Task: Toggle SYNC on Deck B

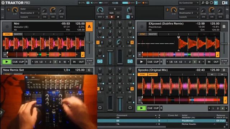Action: click(142, 34)
